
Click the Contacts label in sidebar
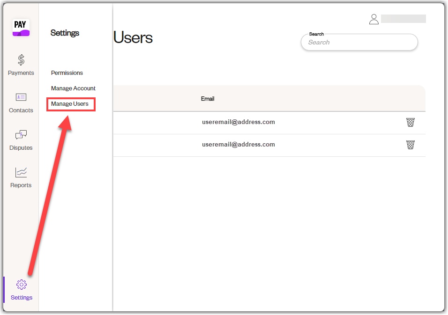coord(21,110)
